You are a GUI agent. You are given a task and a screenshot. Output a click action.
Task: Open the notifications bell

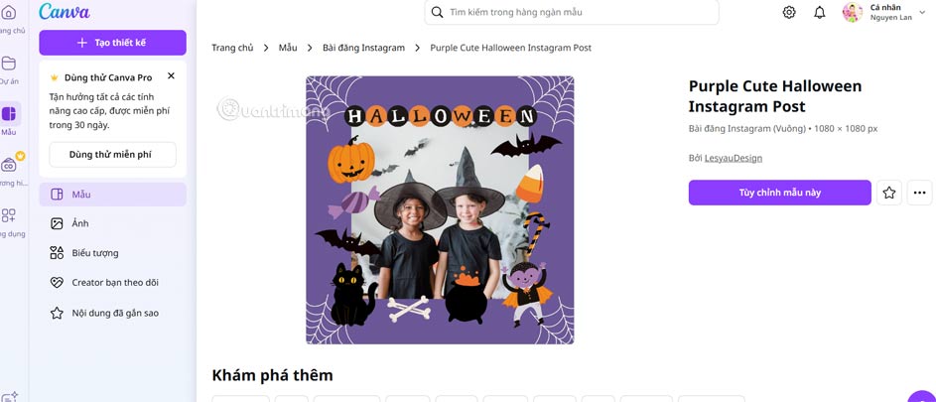pyautogui.click(x=820, y=12)
